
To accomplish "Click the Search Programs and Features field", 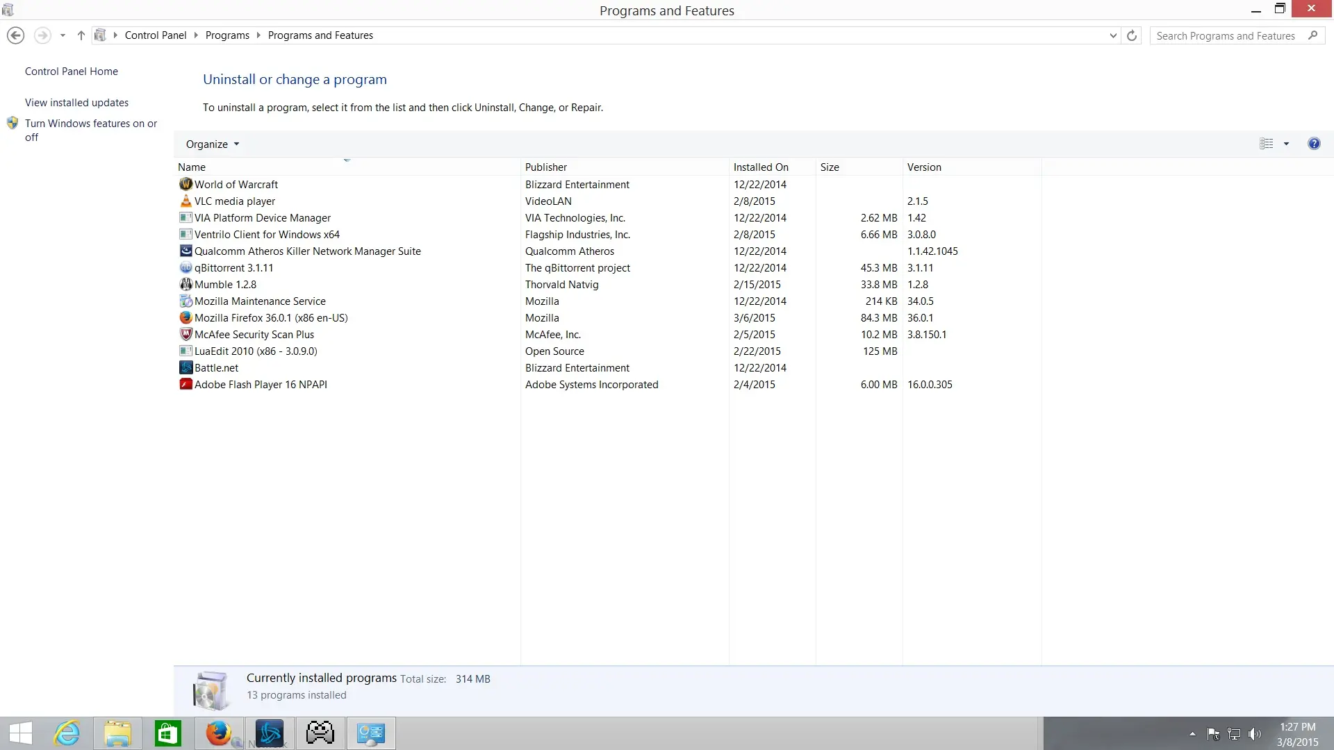I will [x=1226, y=36].
